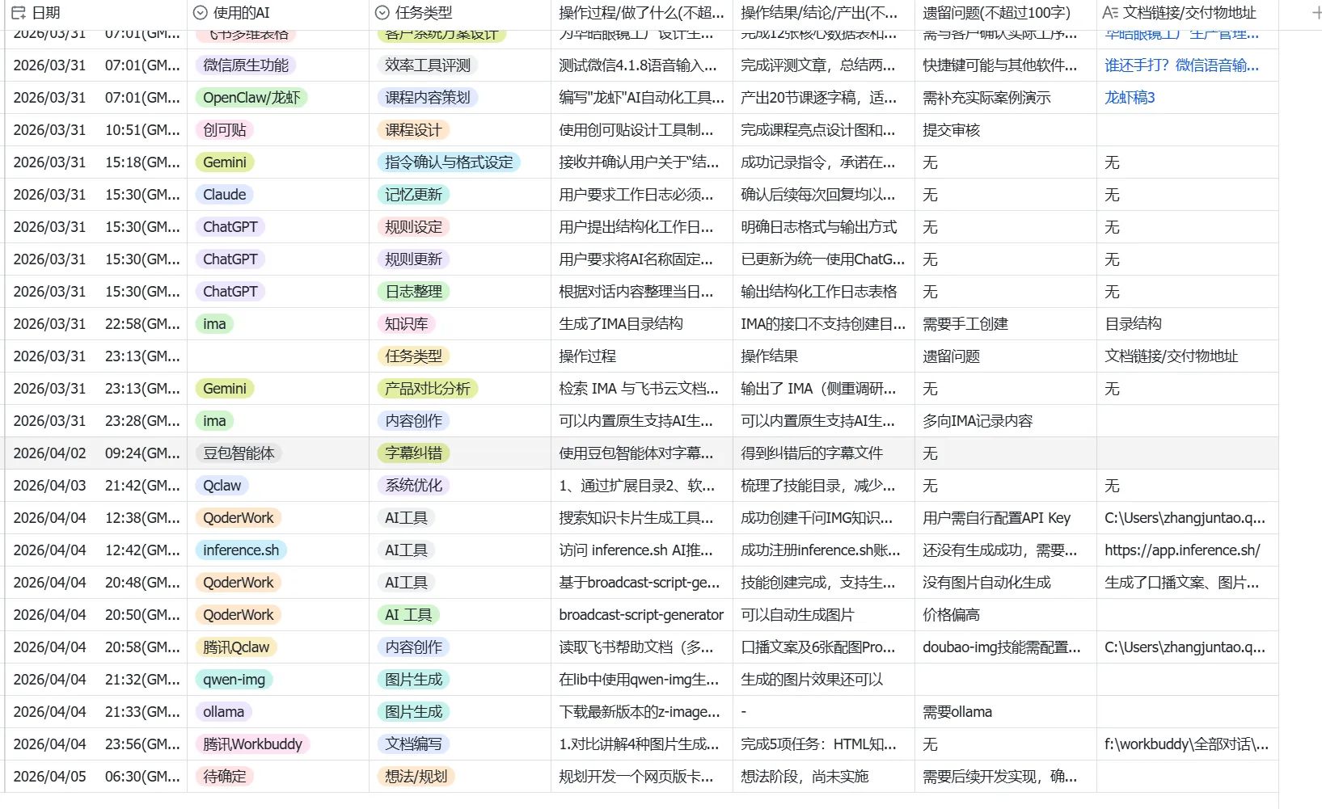
Task: Click the 2026/04/05 date cell
Action: 96,777
